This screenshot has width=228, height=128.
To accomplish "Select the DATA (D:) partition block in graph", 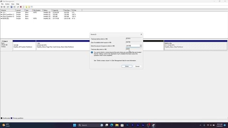I will coord(196,45).
